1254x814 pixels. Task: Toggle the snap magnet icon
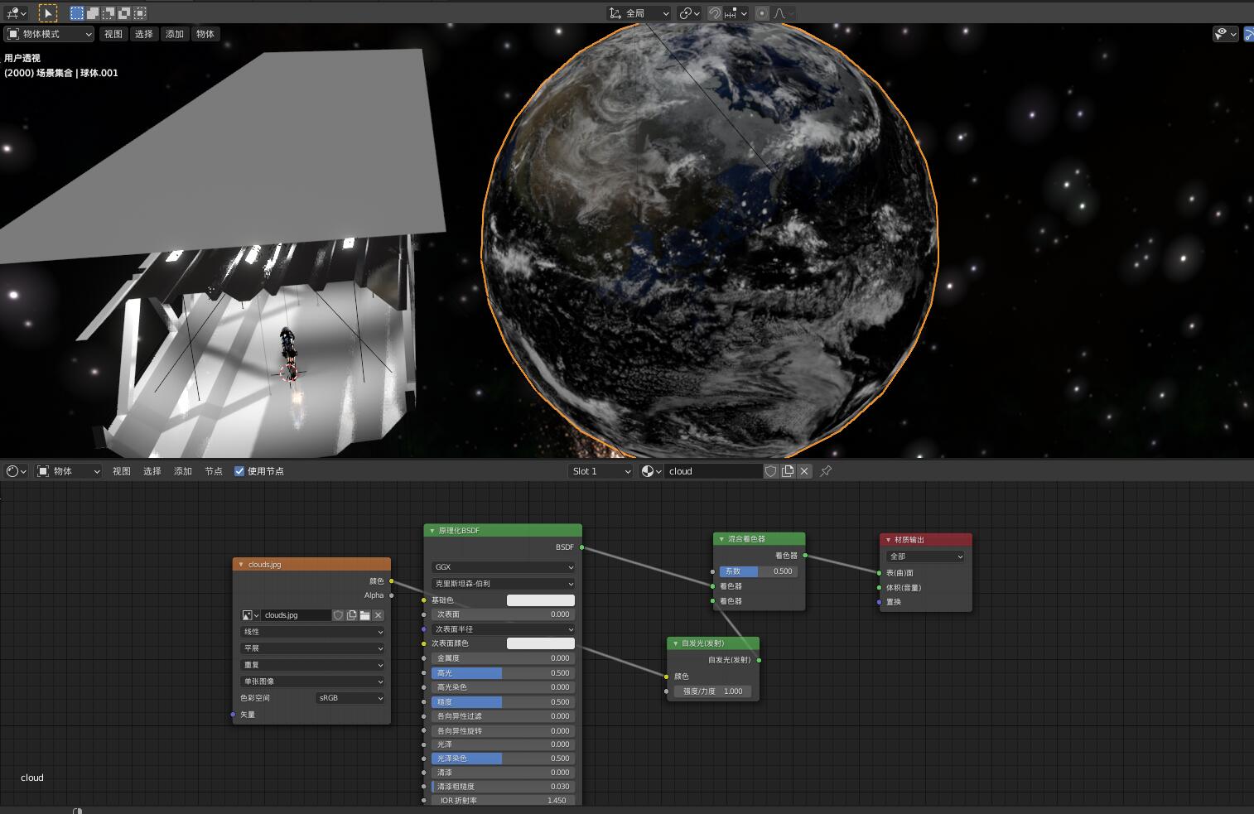pyautogui.click(x=714, y=13)
